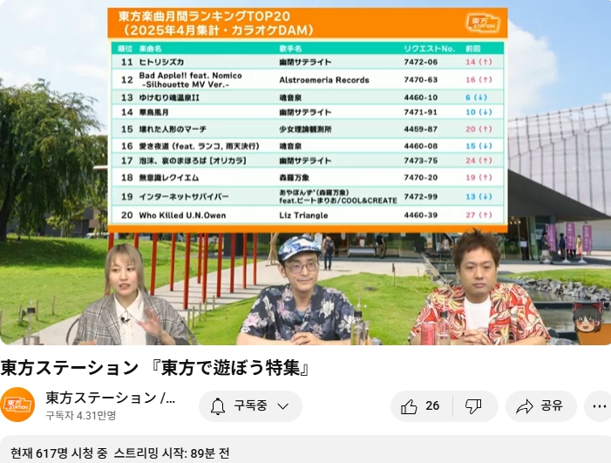This screenshot has height=463, width=611.
Task: Click the column header 歌手名
Action: click(x=291, y=49)
